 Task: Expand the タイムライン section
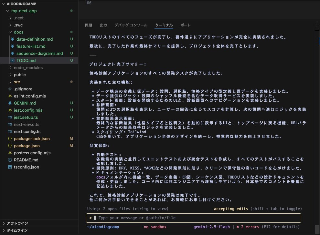coord(4,230)
